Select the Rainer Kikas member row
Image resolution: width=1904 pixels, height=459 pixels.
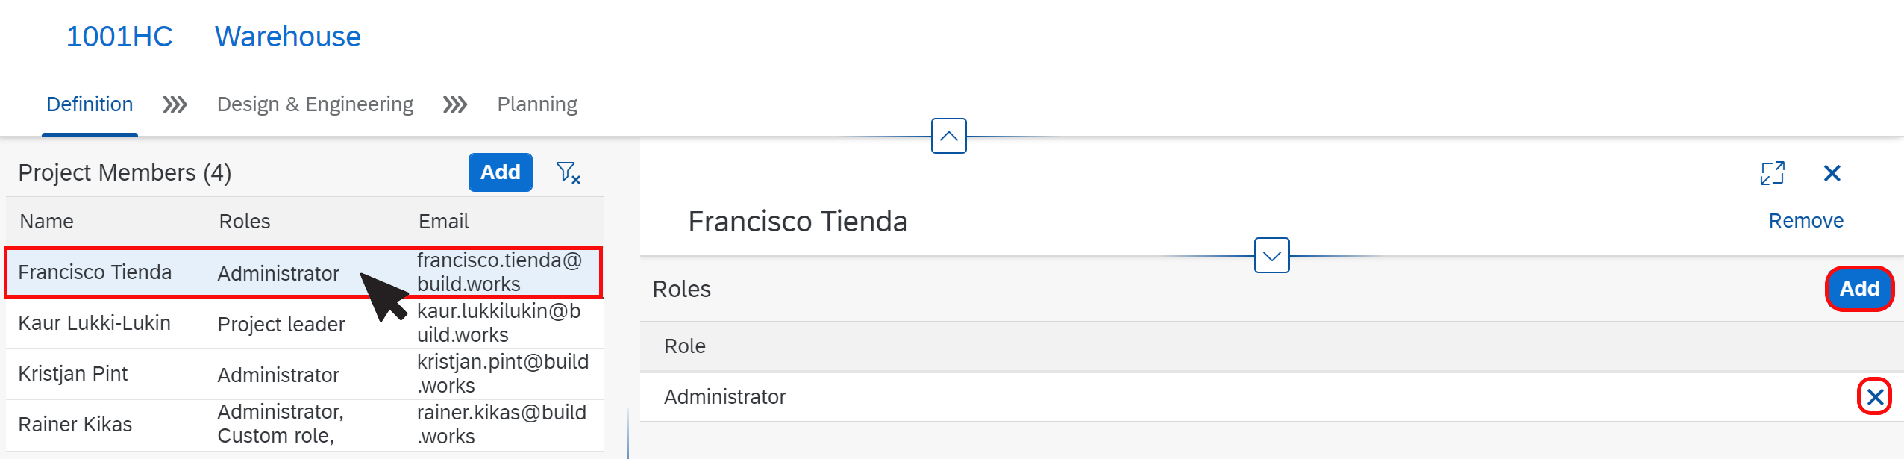304,425
